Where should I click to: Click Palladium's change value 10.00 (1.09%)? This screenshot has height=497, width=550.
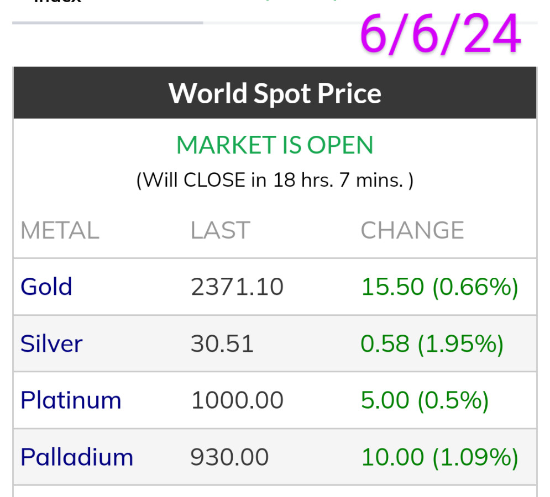pyautogui.click(x=439, y=457)
